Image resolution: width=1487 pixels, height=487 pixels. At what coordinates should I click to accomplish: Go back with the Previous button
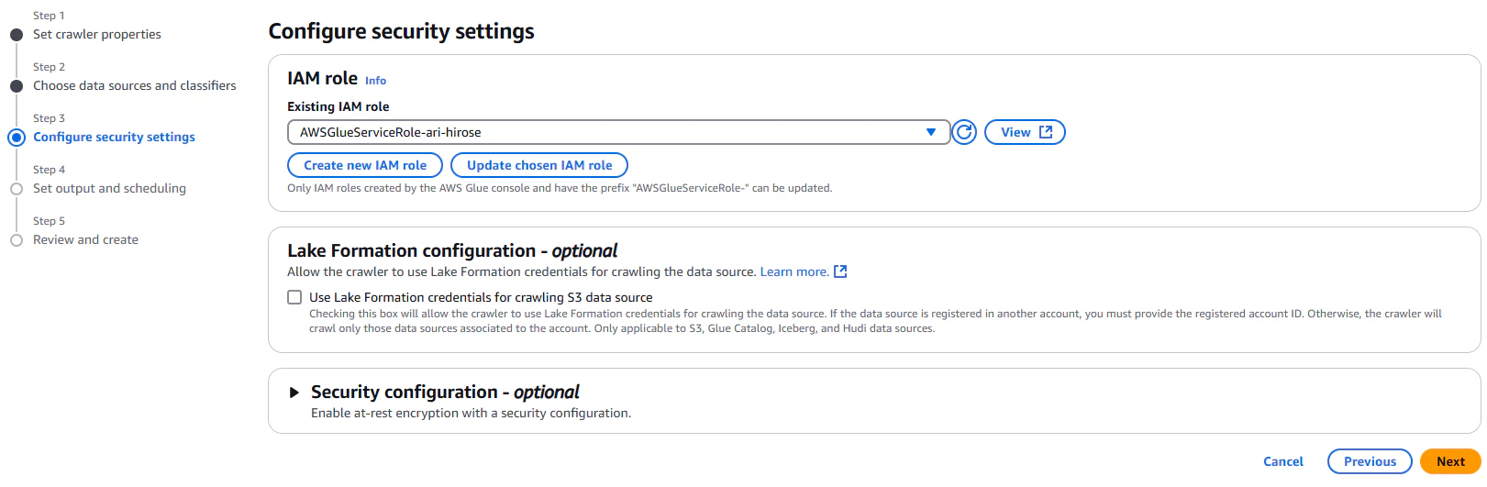tap(1370, 461)
